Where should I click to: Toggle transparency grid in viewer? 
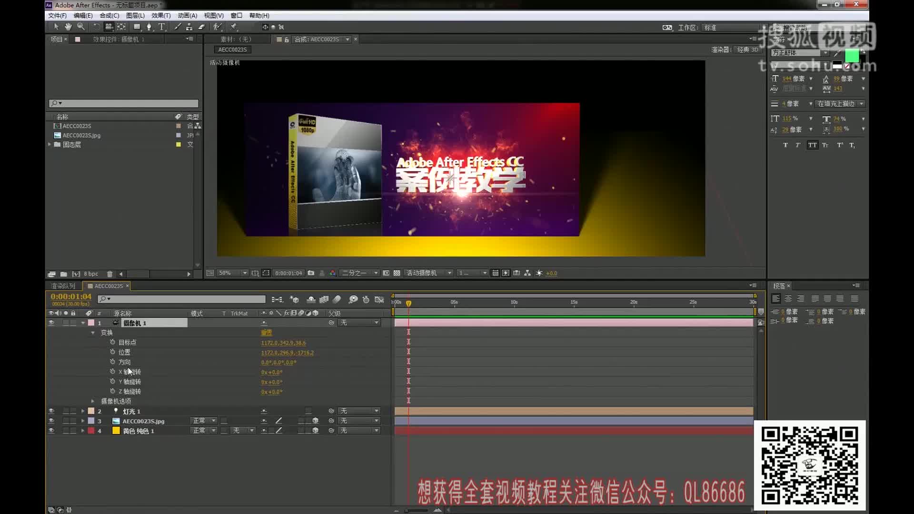pos(397,273)
